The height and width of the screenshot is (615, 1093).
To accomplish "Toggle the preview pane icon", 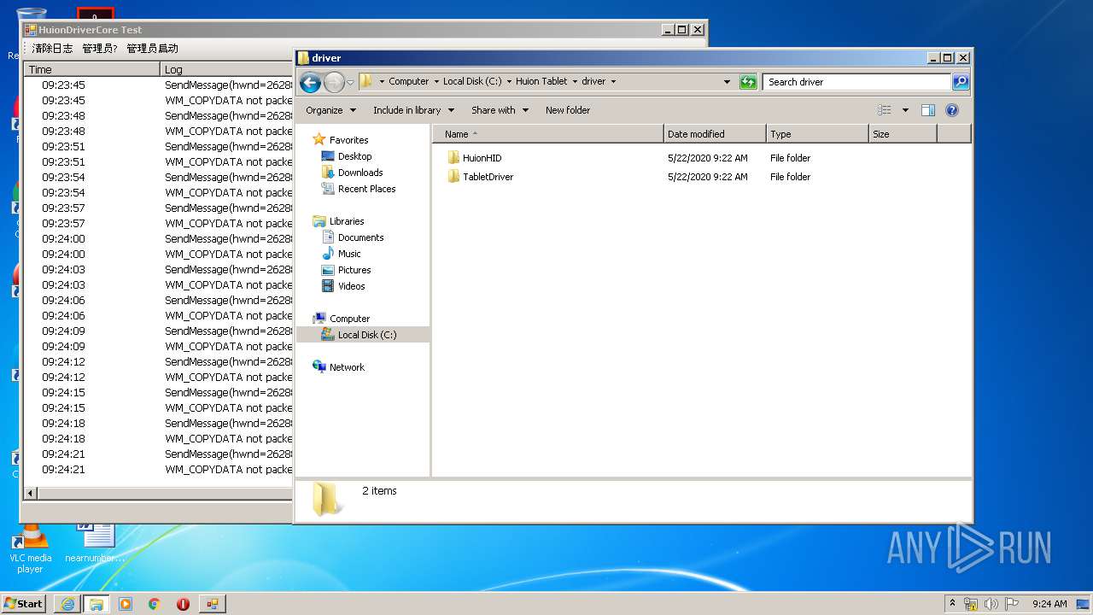I will (x=928, y=110).
